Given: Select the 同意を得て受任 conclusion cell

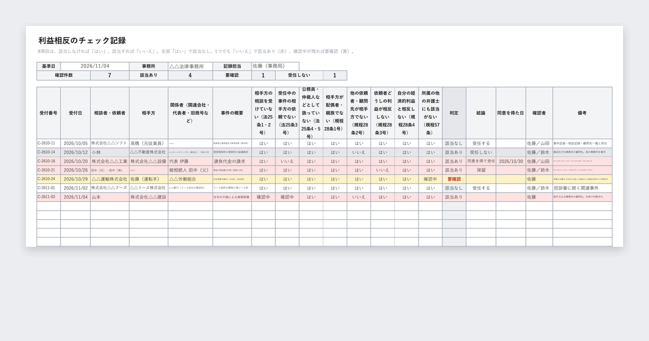Looking at the screenshot, I should (x=481, y=161).
